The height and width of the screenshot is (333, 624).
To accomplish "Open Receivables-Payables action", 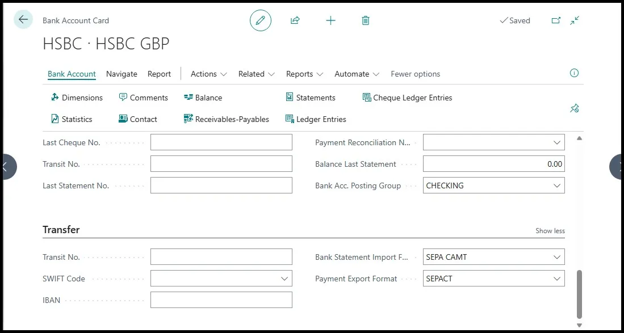I will pyautogui.click(x=227, y=119).
